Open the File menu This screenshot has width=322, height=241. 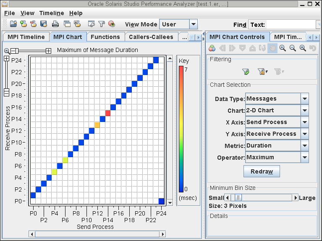(10, 13)
